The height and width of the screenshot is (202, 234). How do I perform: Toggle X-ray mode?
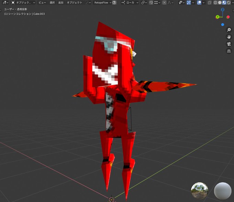pos(210,2)
